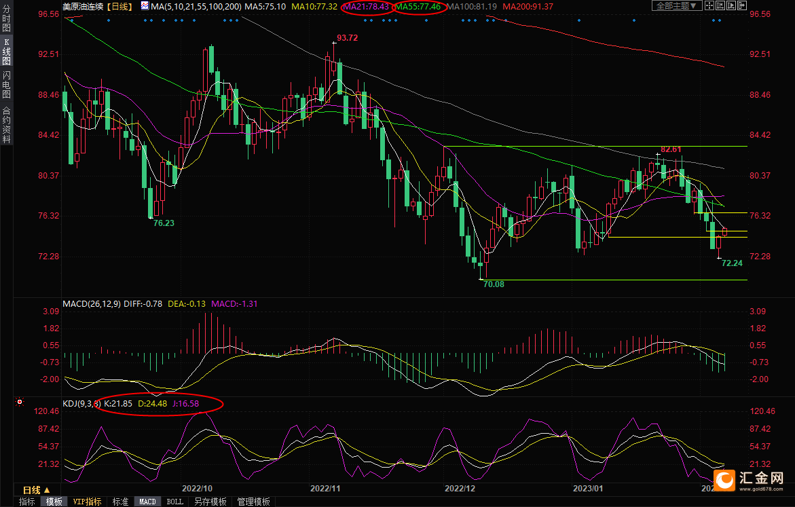Viewport: 795px width, 507px height.
Task: Click the 72.24 low price label
Action: [x=732, y=263]
